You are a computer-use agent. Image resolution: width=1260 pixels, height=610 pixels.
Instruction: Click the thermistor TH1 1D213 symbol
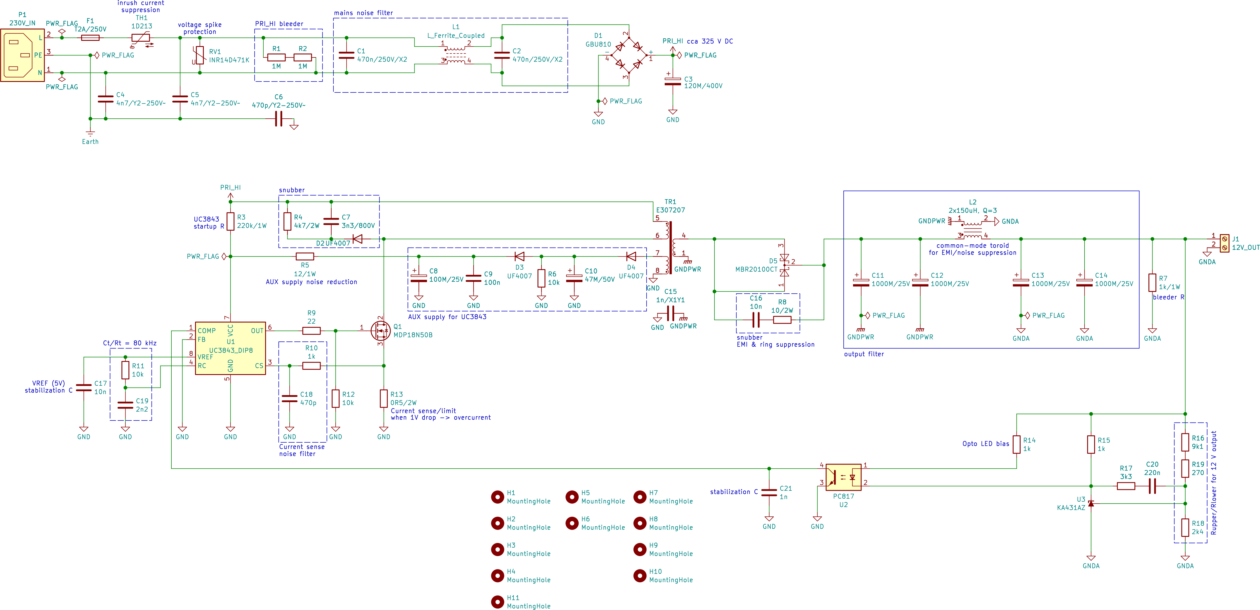pos(141,38)
